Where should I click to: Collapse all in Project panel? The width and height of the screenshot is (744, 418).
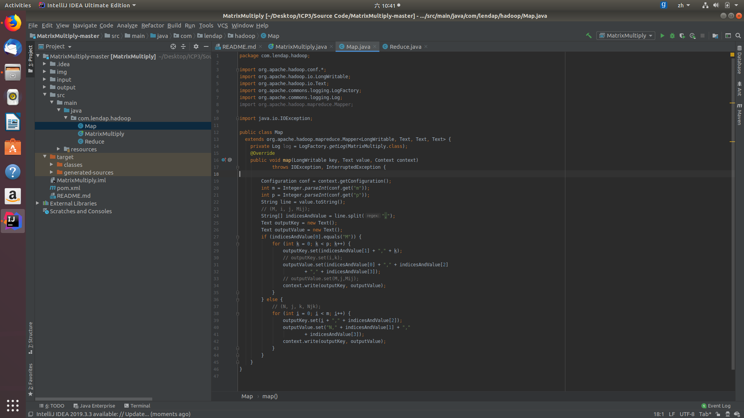[x=183, y=46]
